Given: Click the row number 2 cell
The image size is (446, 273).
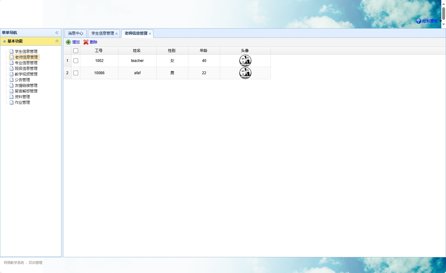Looking at the screenshot, I should (x=67, y=73).
